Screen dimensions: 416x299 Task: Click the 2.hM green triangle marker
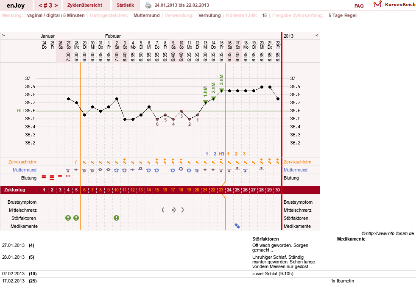(214, 98)
